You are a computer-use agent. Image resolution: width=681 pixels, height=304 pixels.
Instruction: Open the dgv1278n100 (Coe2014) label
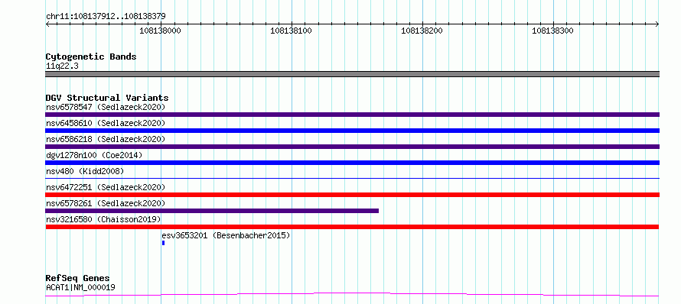coord(94,155)
